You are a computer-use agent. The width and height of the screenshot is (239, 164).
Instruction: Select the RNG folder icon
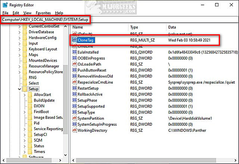click(25, 78)
